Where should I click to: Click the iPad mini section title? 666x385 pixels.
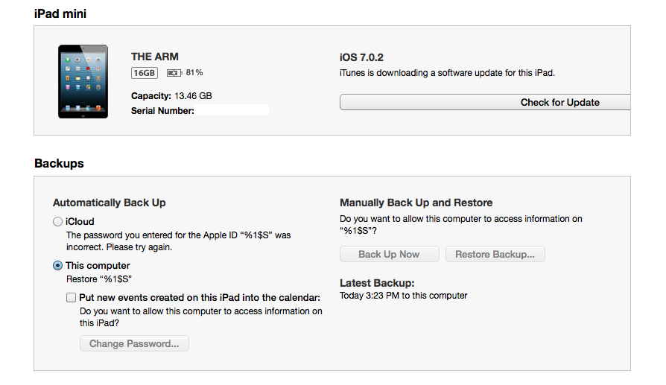point(60,13)
